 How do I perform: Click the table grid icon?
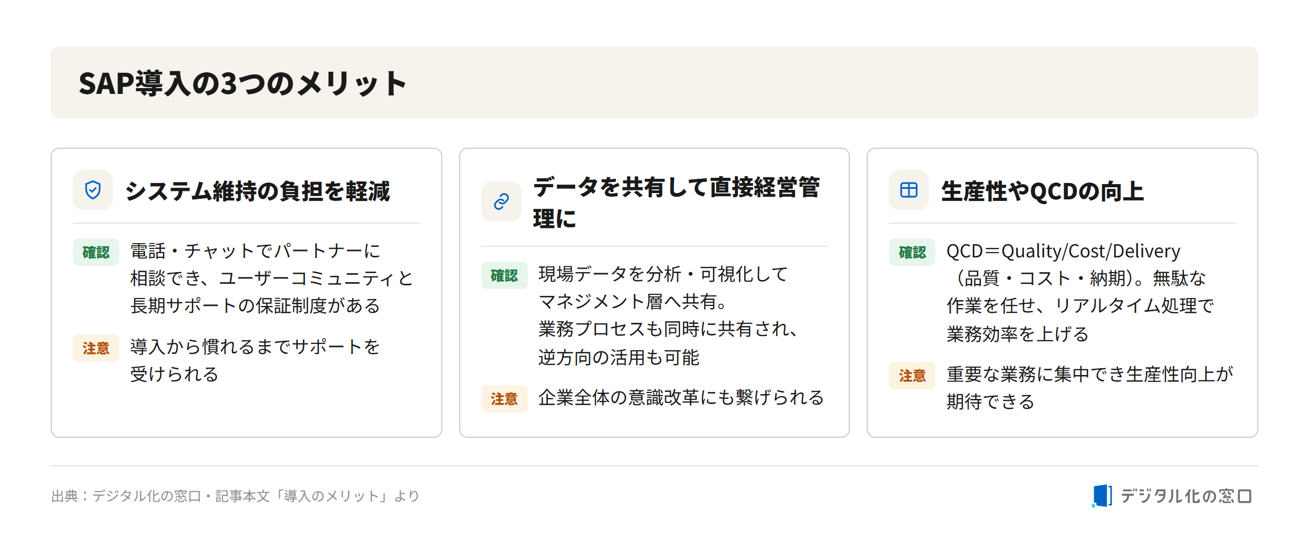click(909, 190)
